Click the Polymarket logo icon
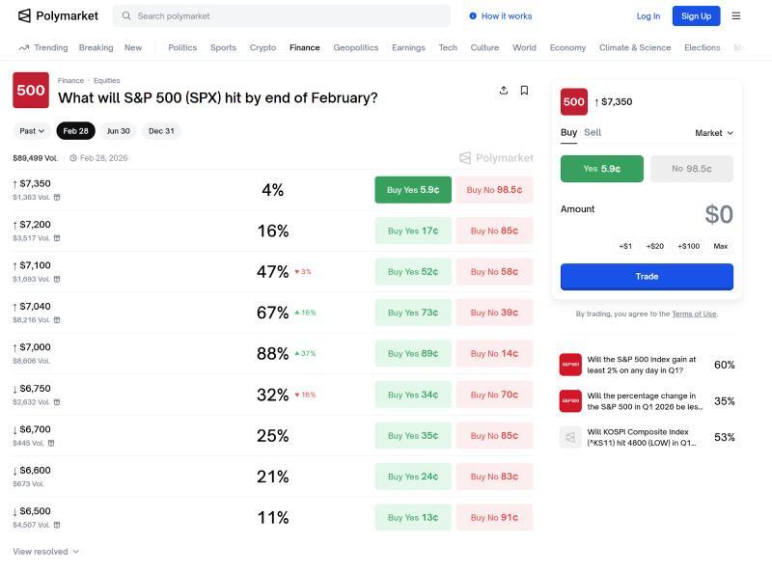Image resolution: width=772 pixels, height=573 pixels. tap(24, 15)
